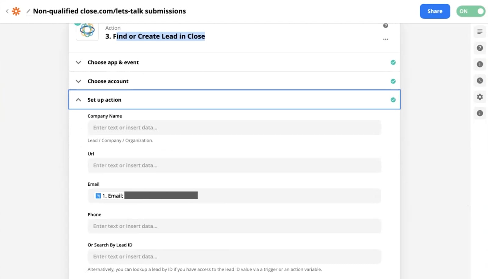Viewport: 488px width, 279px height.
Task: Open the three-dot step options menu
Action: coord(386,39)
